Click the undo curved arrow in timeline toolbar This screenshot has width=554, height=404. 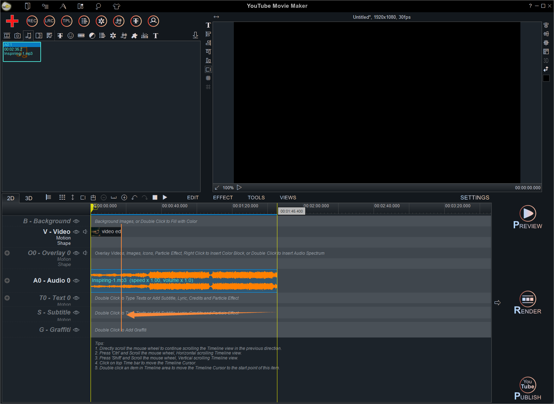tap(134, 197)
